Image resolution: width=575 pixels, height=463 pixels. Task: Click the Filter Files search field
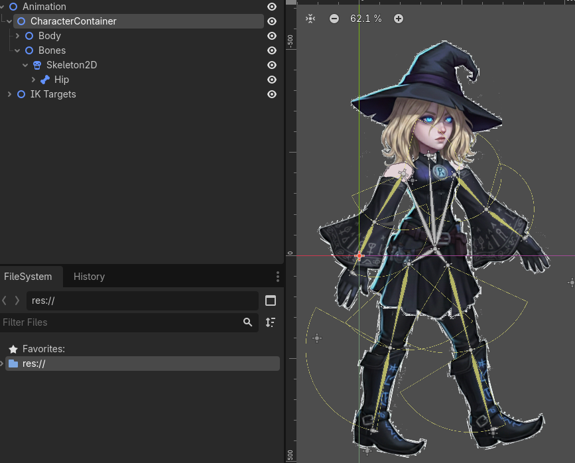click(119, 322)
